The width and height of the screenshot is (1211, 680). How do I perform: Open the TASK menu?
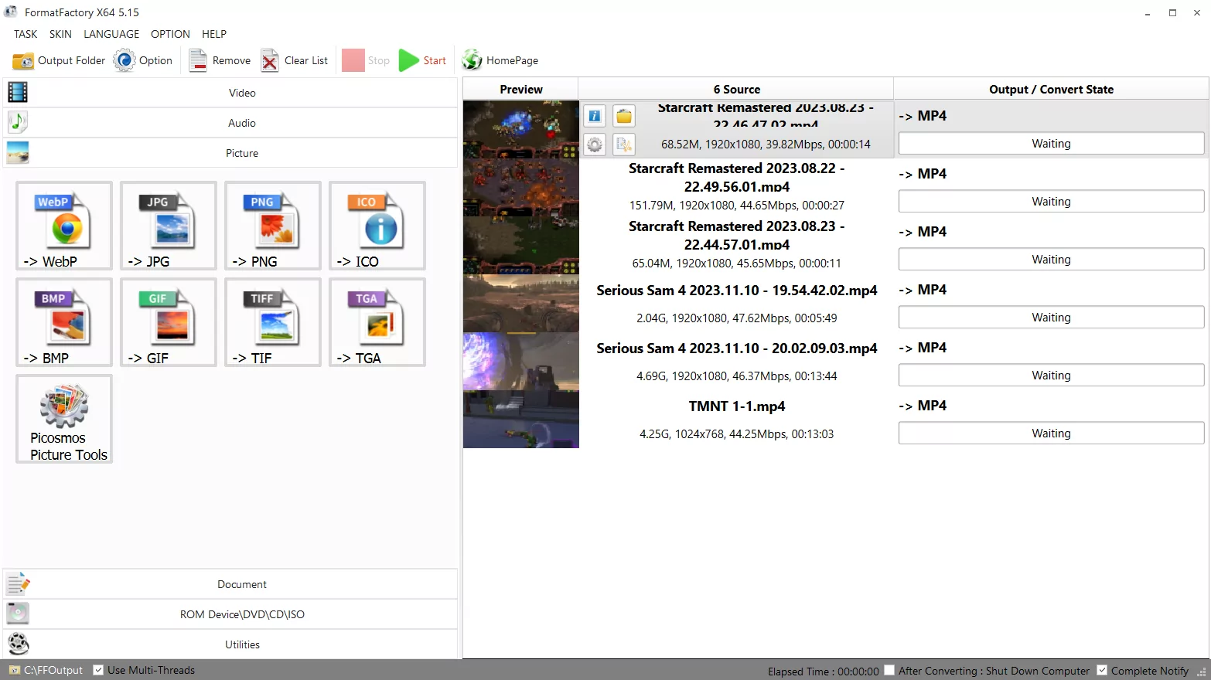point(26,34)
